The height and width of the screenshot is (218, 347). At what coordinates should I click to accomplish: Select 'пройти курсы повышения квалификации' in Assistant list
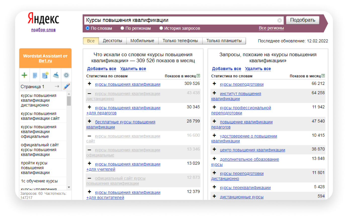pos(43,168)
